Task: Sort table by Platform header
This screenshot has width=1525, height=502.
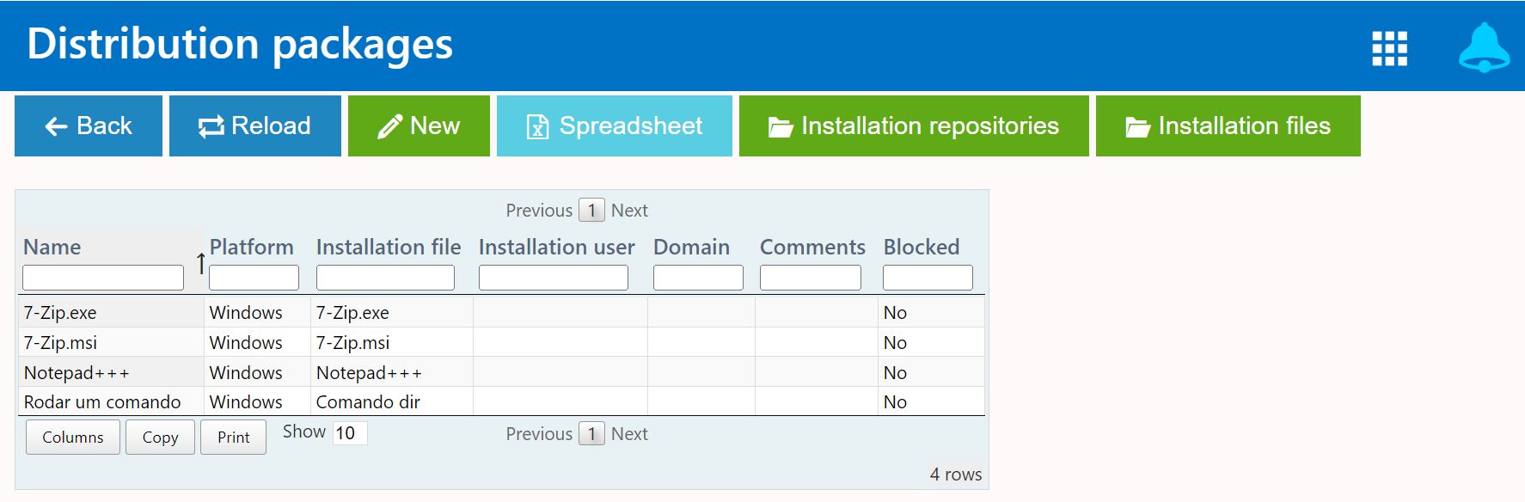Action: pyautogui.click(x=251, y=248)
